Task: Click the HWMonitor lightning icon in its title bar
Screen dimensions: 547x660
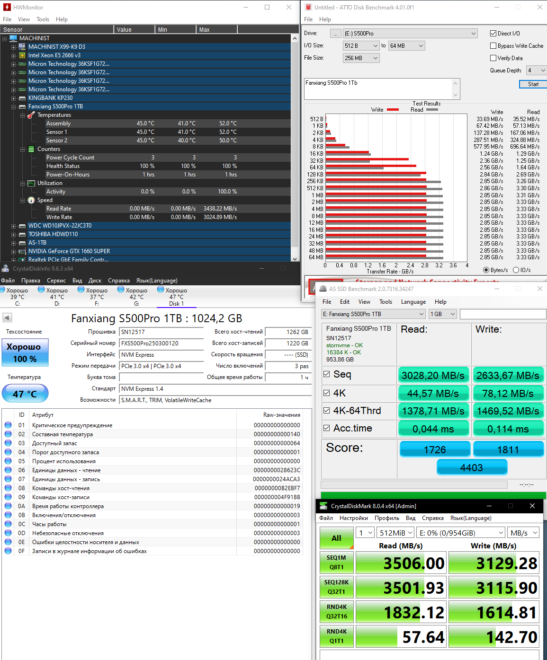Action: click(x=7, y=7)
